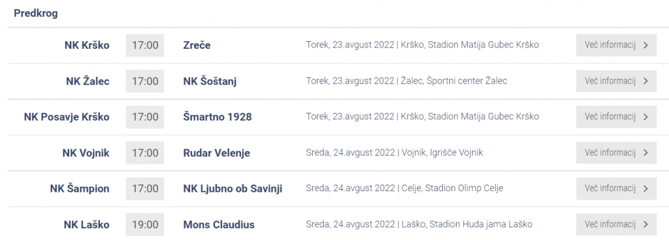Open Več informacij for NK Šampion match

point(616,188)
